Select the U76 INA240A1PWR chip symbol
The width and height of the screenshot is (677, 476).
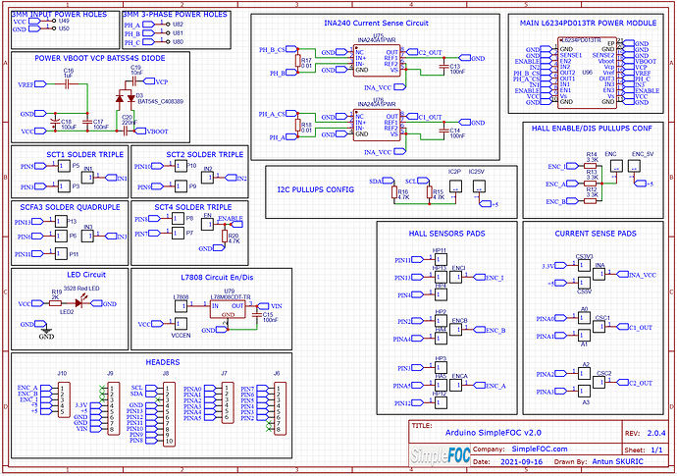[377, 126]
